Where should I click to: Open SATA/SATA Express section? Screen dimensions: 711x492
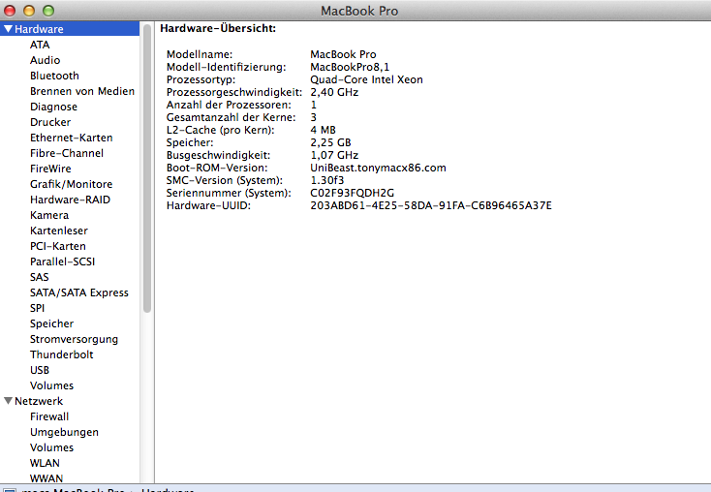(x=78, y=292)
